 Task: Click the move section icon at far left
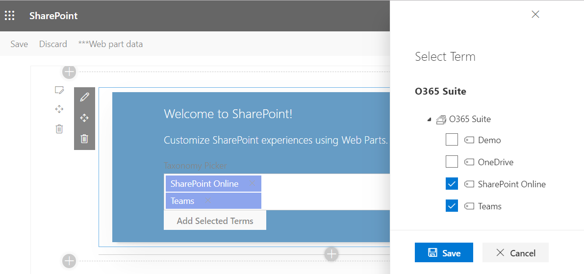[x=59, y=109]
